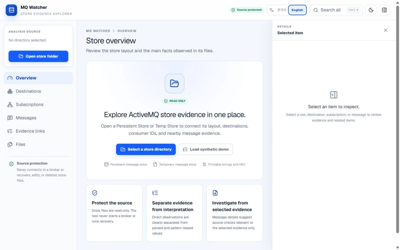
Task: Open the Evidence links section
Action: [x=38, y=131]
